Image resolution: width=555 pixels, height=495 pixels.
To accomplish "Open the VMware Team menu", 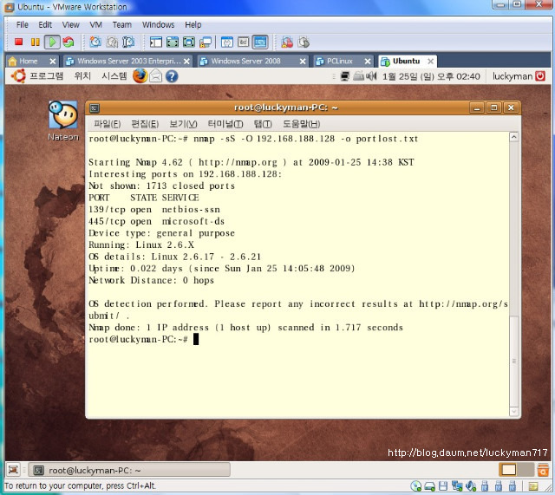I will [121, 25].
